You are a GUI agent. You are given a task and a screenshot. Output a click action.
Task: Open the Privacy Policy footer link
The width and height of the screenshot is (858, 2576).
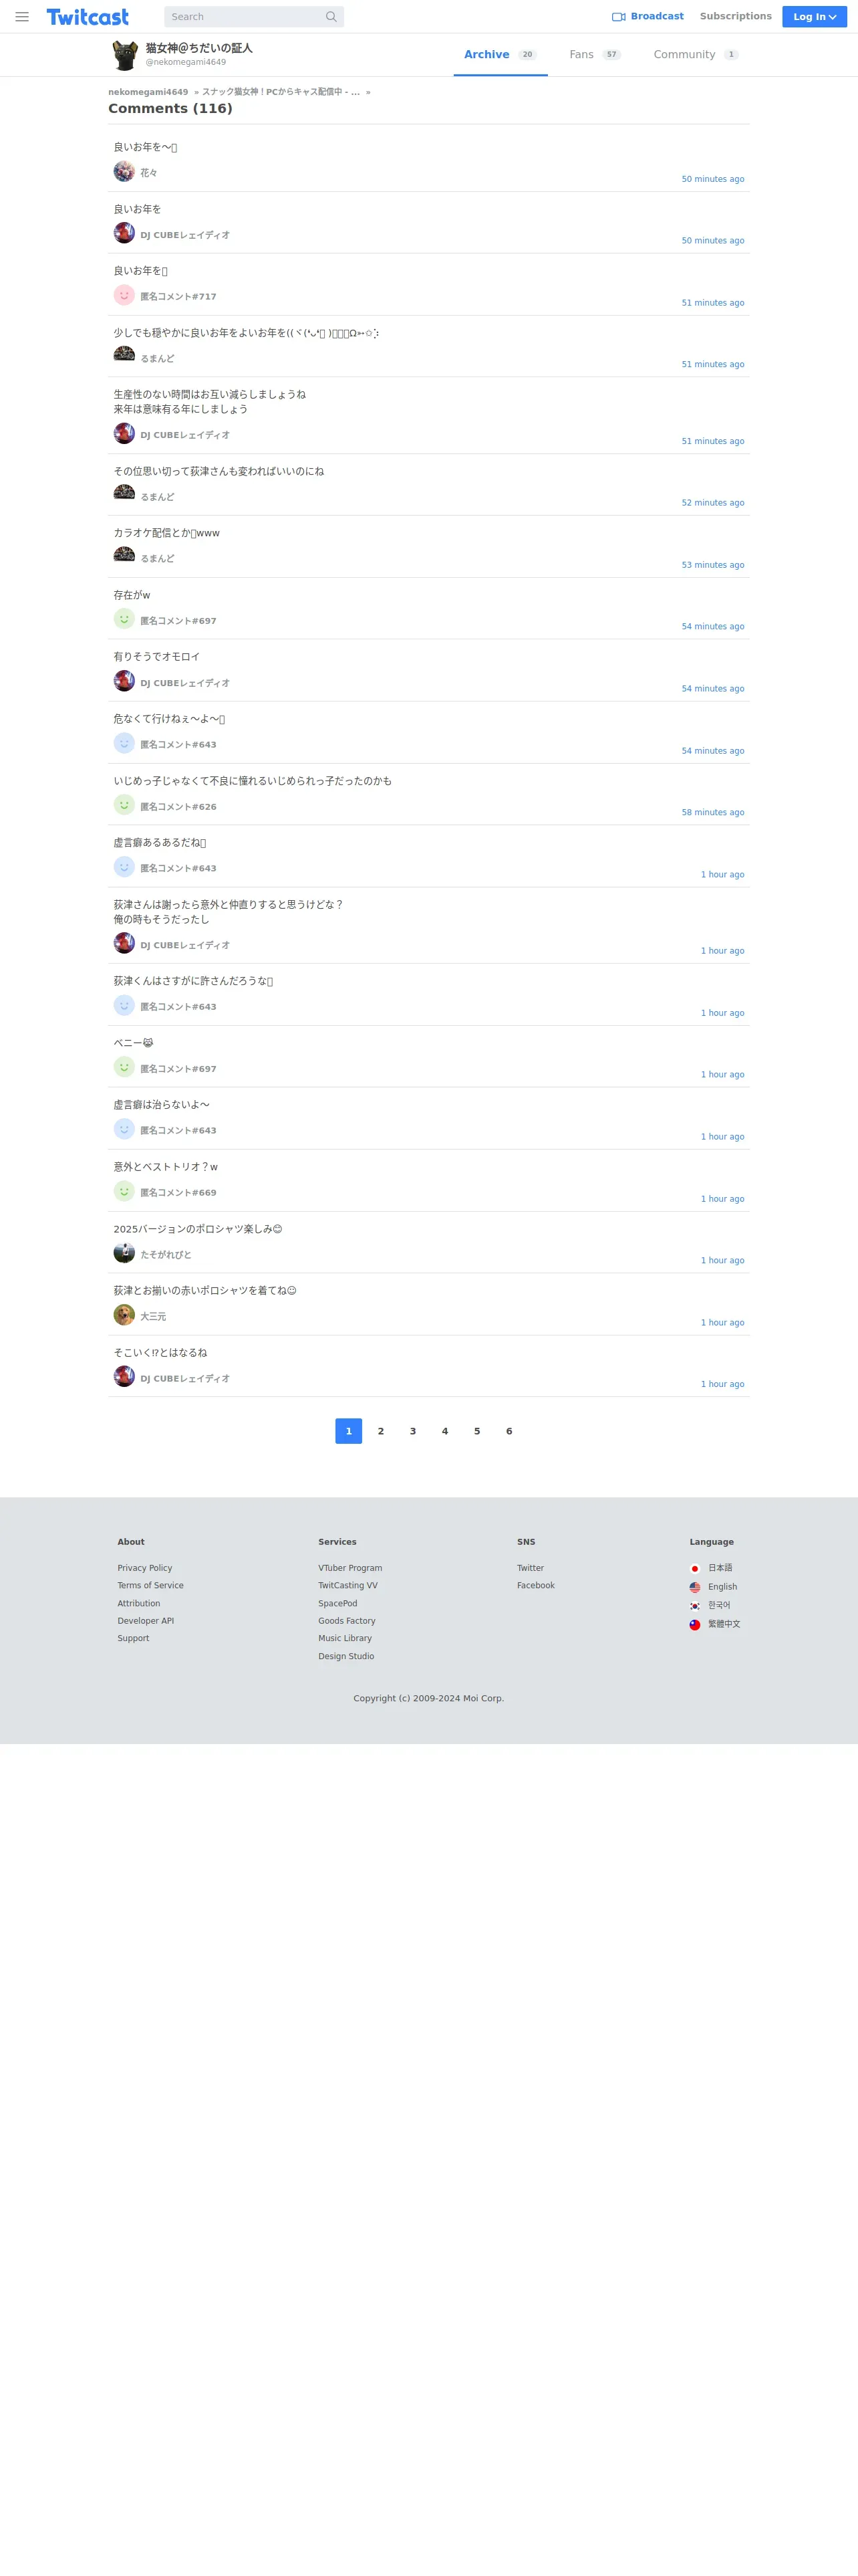145,1568
